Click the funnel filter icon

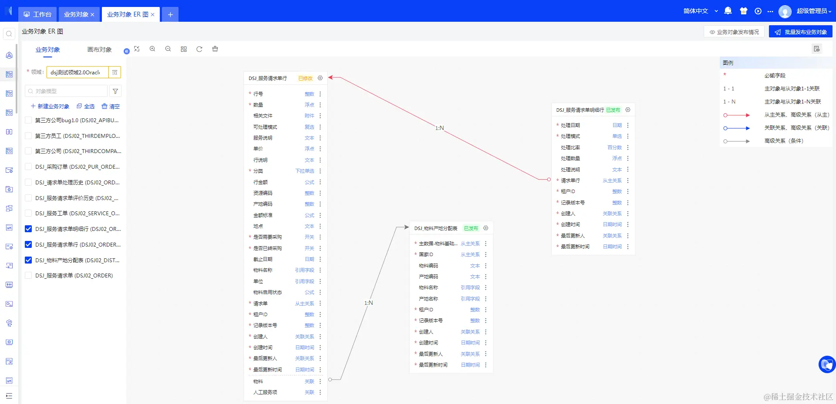(115, 91)
